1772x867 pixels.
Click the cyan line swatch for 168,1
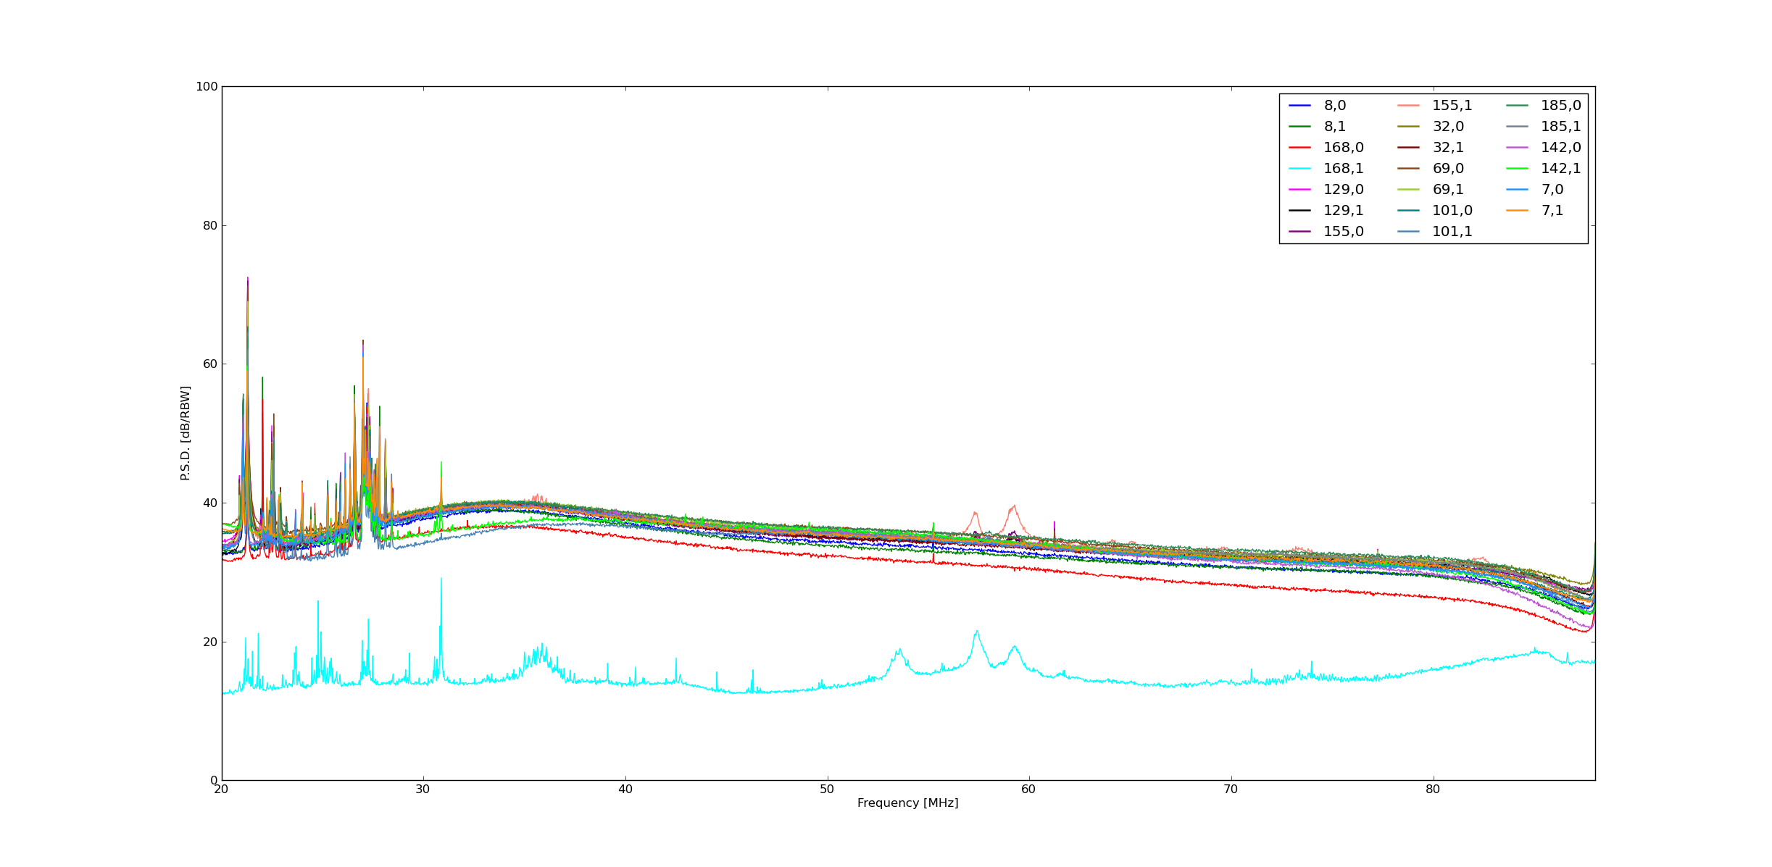click(x=1299, y=169)
